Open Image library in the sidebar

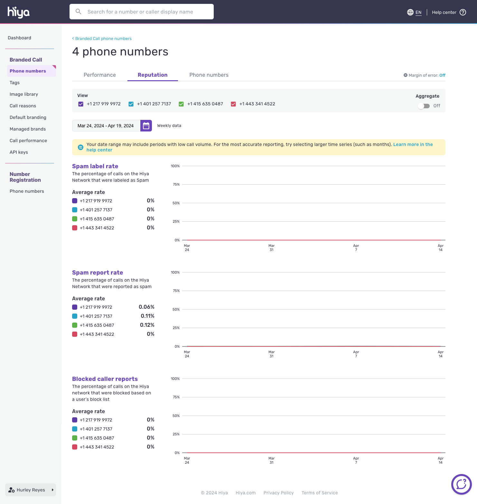pyautogui.click(x=24, y=94)
